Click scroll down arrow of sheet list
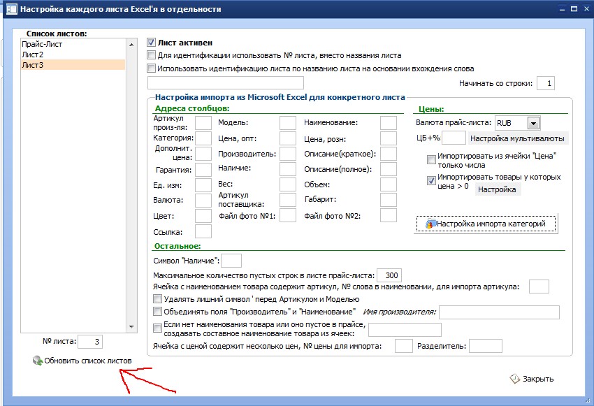 click(x=131, y=327)
